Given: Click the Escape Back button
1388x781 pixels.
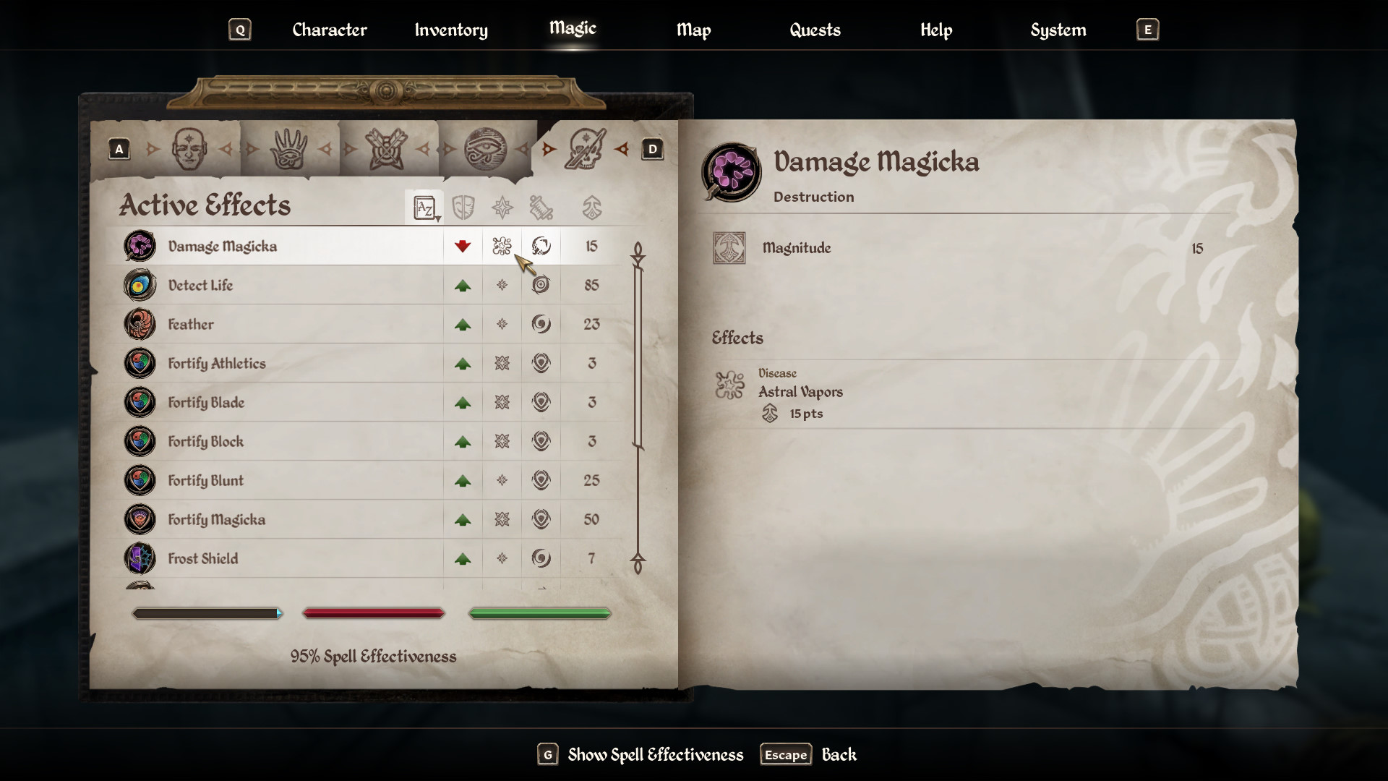Looking at the screenshot, I should [808, 754].
